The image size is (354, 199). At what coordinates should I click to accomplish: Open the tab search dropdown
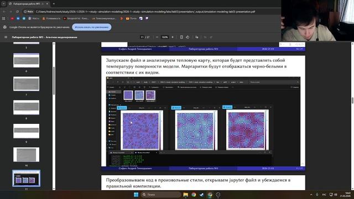tap(4, 4)
